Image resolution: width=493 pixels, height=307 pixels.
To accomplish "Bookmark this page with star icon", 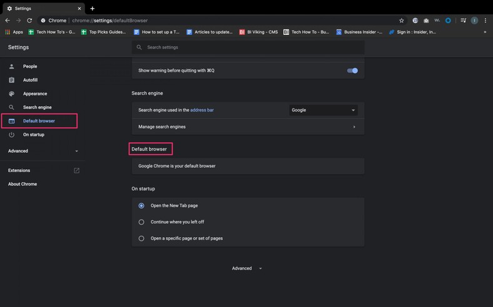I will pyautogui.click(x=402, y=21).
